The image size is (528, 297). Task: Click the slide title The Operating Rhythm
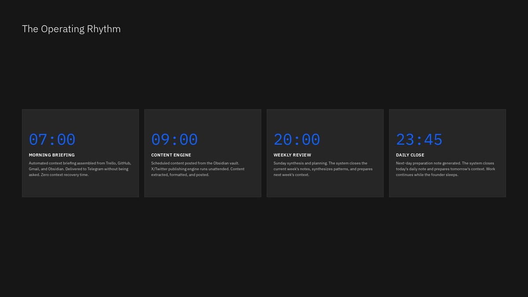71,29
